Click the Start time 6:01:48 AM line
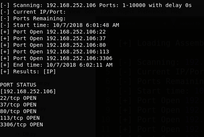204x137 pixels. pyautogui.click(x=60, y=25)
